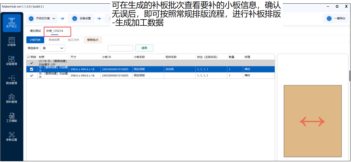Switch to the 密排结果 tab
This screenshot has height=162, width=351.
[54, 40]
